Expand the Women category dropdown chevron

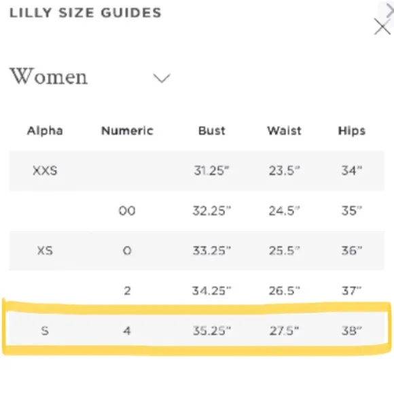coord(162,78)
